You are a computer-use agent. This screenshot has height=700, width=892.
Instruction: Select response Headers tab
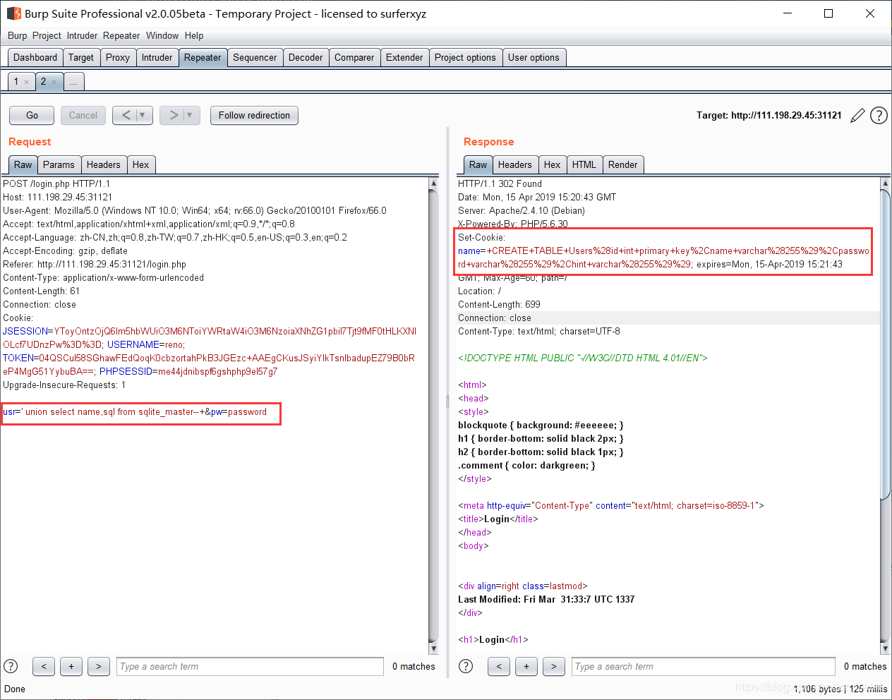point(515,164)
